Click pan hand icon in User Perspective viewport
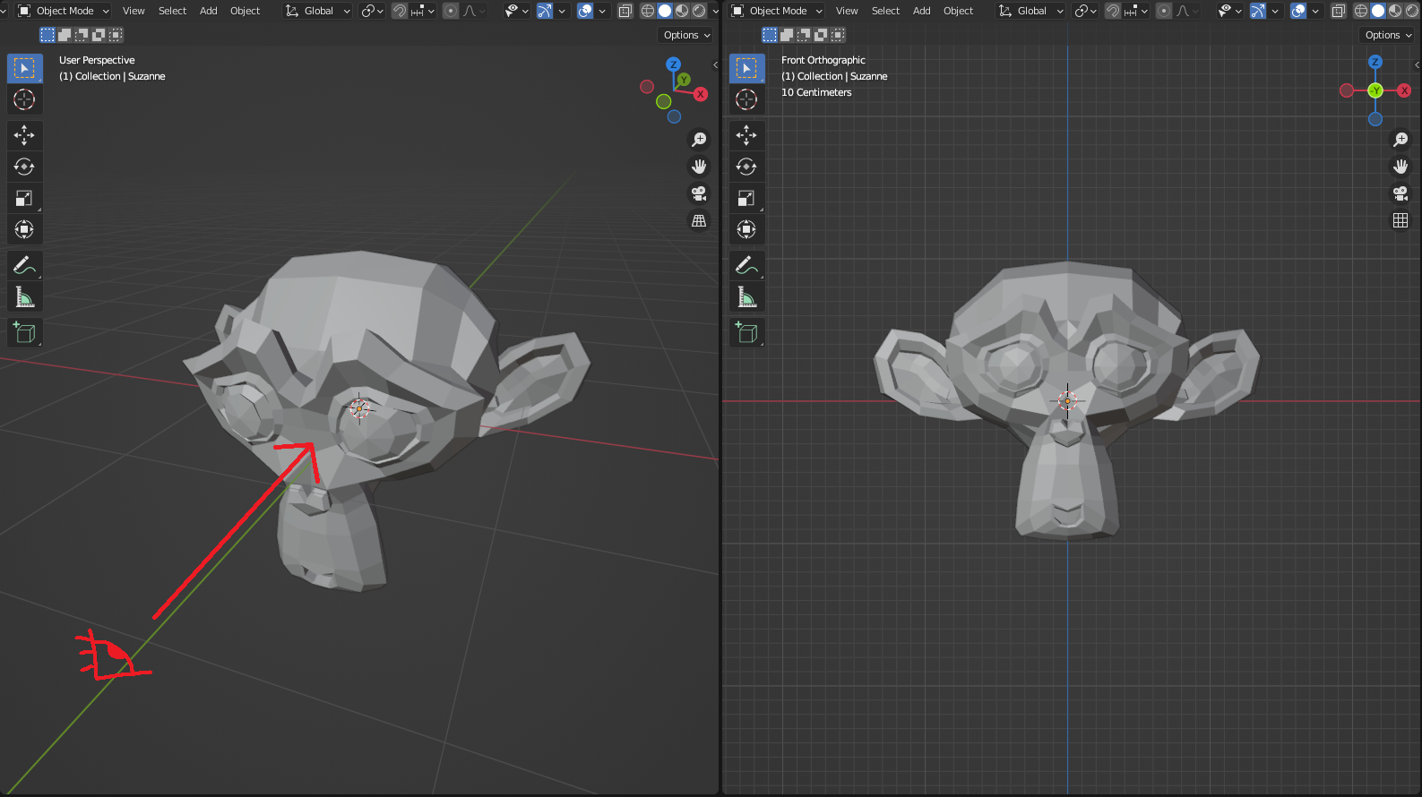 [x=699, y=167]
